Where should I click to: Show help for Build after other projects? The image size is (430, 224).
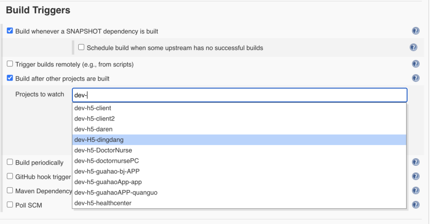coord(416,78)
